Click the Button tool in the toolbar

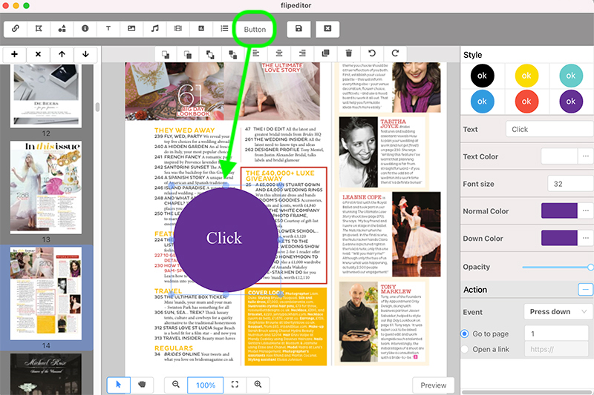[255, 29]
